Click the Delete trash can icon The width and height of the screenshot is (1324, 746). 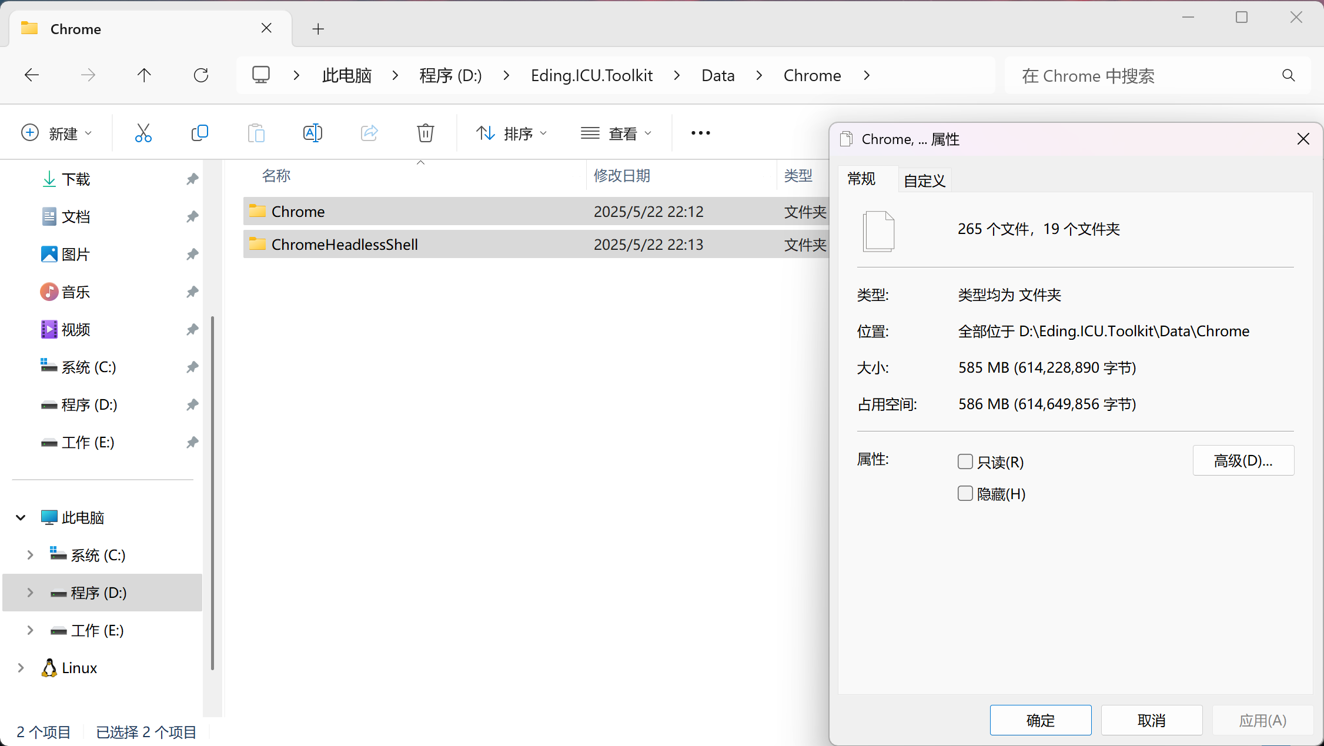pos(426,133)
